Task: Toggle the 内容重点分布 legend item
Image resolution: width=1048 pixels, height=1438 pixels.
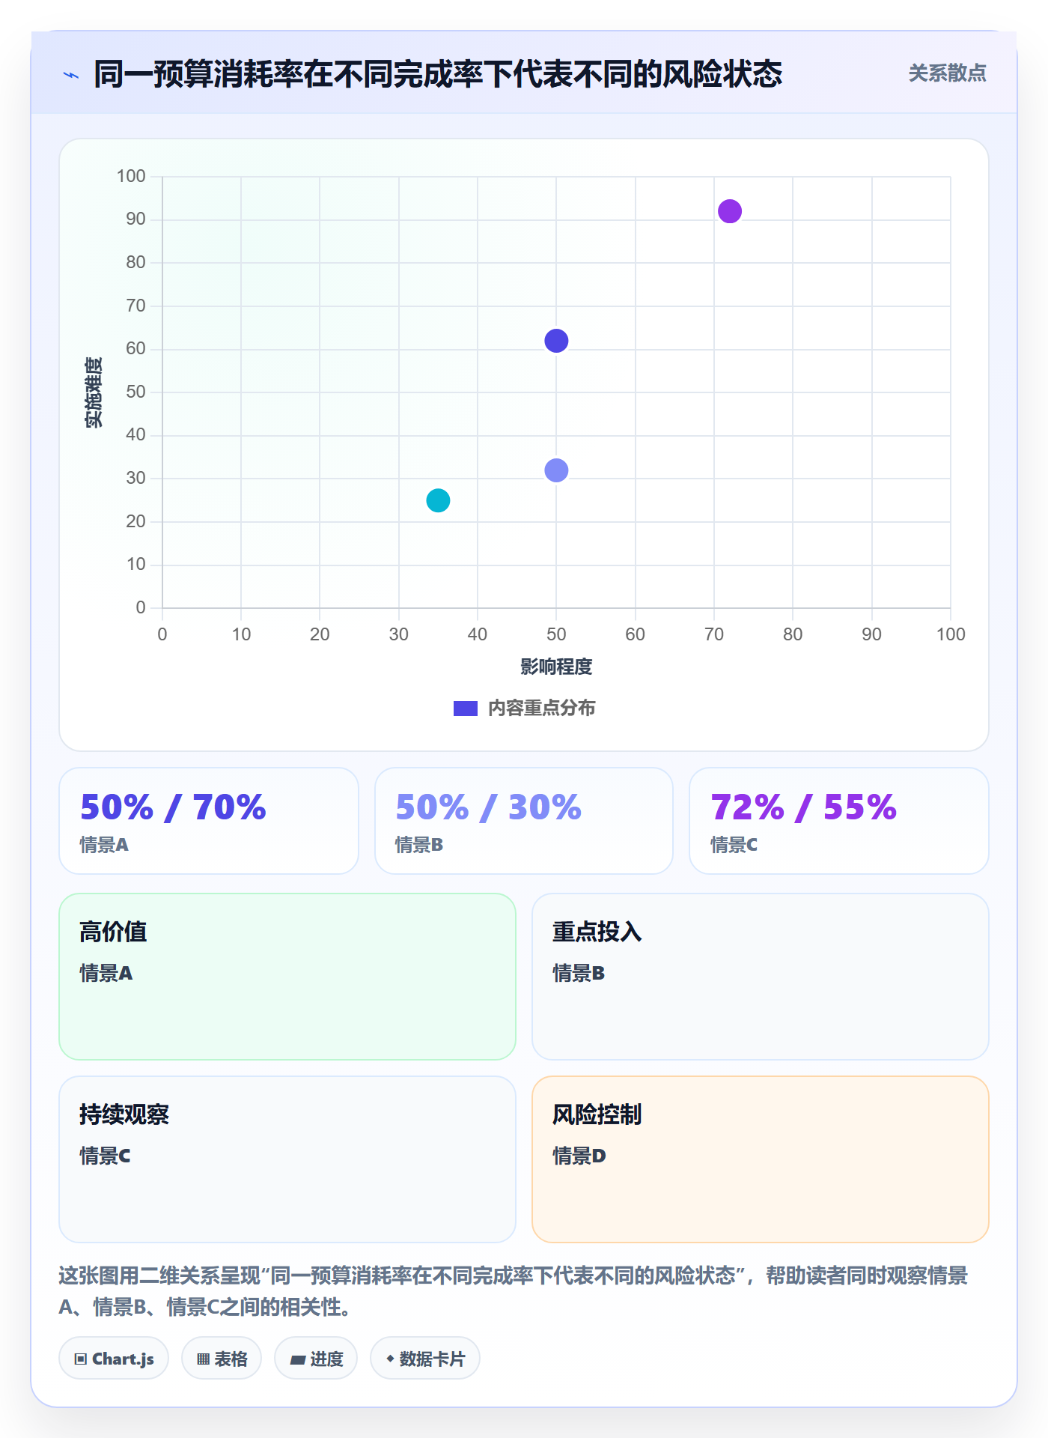Action: (x=524, y=708)
